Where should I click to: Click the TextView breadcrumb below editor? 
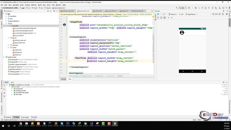(x=120, y=76)
